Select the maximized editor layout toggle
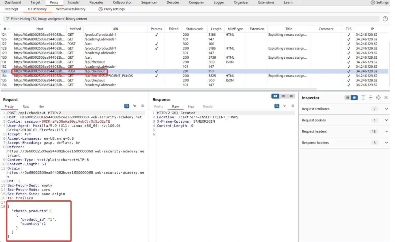Image resolution: width=395 pixels, height=242 pixels. (x=291, y=96)
